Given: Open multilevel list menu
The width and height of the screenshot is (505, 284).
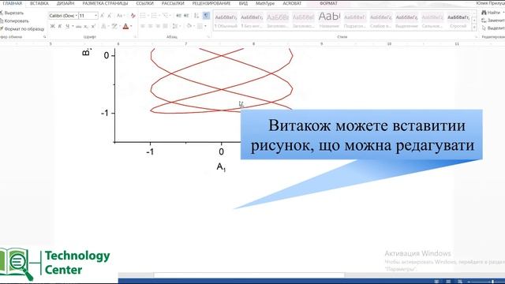Looking at the screenshot, I should point(166,16).
